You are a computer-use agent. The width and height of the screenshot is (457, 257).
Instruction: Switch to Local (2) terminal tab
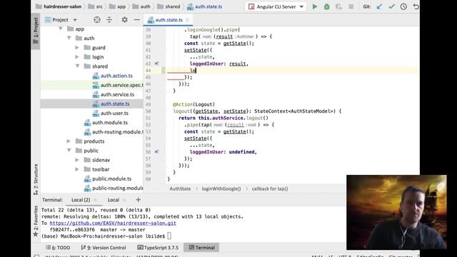(x=81, y=200)
